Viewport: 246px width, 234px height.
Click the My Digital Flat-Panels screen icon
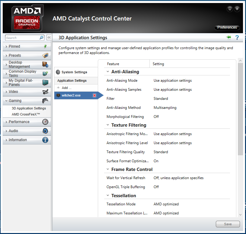click(x=45, y=82)
